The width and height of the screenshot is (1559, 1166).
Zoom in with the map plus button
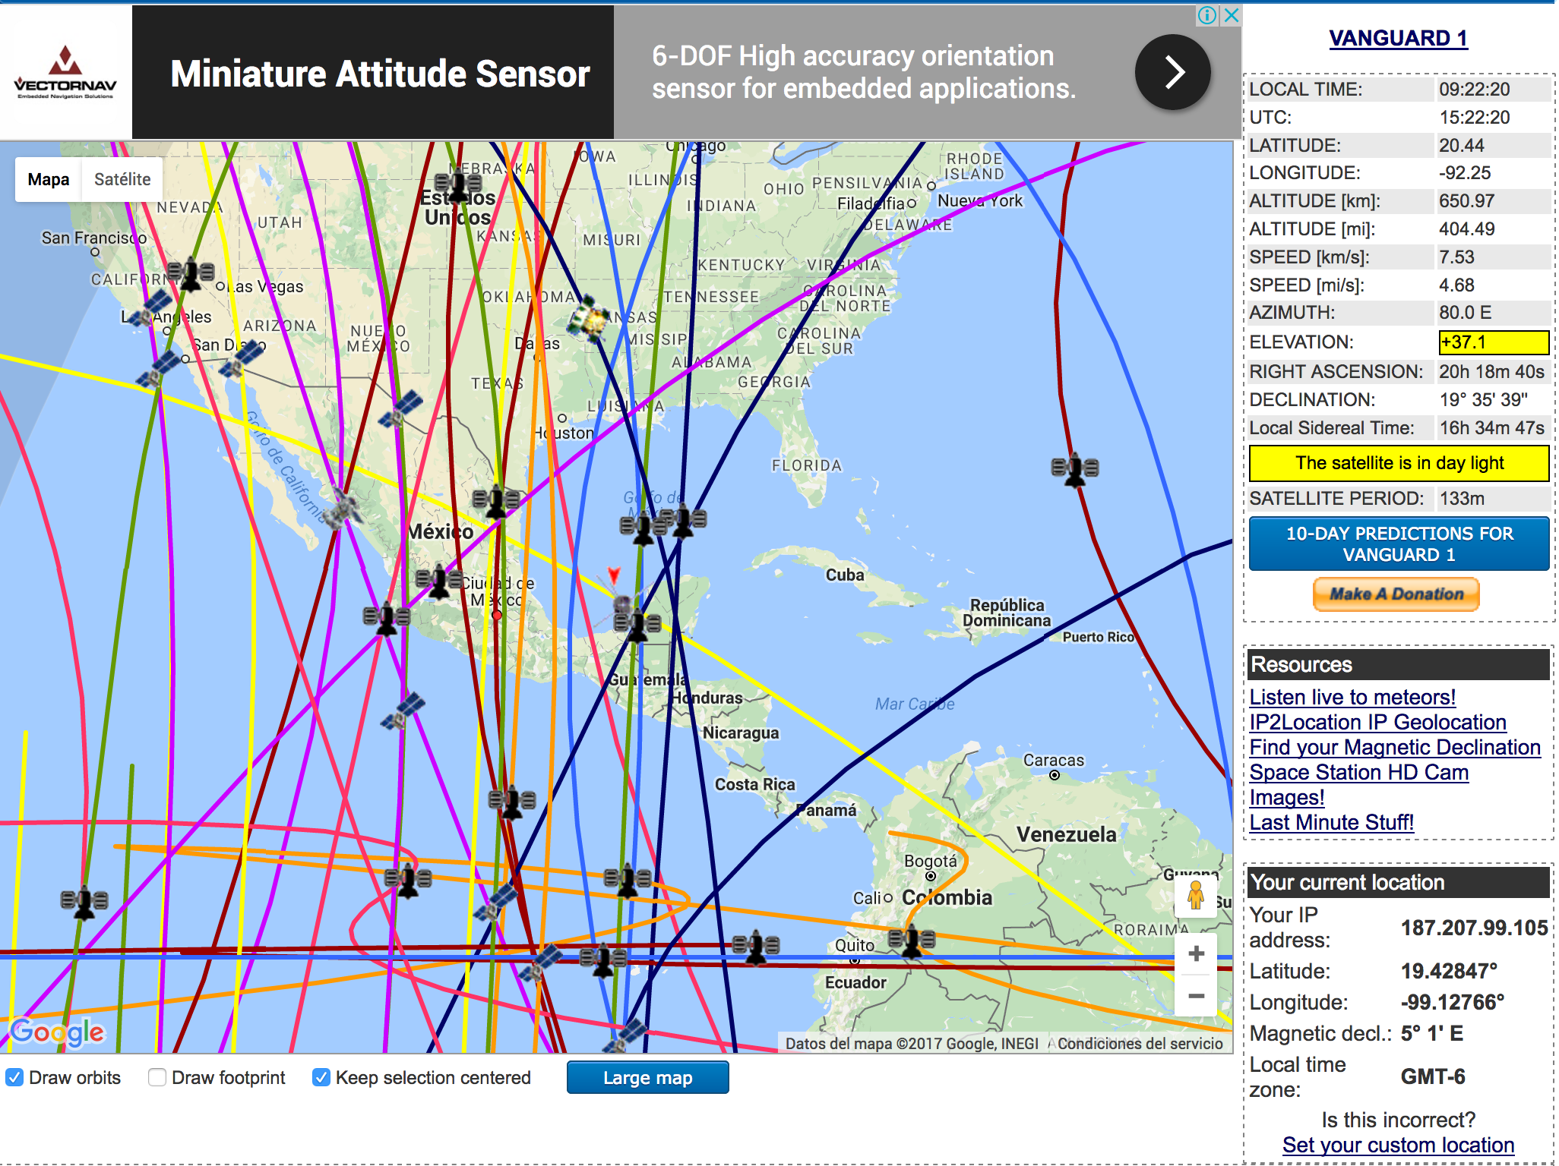(1196, 953)
